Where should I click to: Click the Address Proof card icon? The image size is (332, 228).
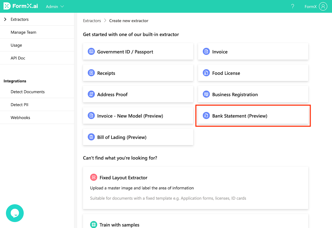tap(91, 94)
